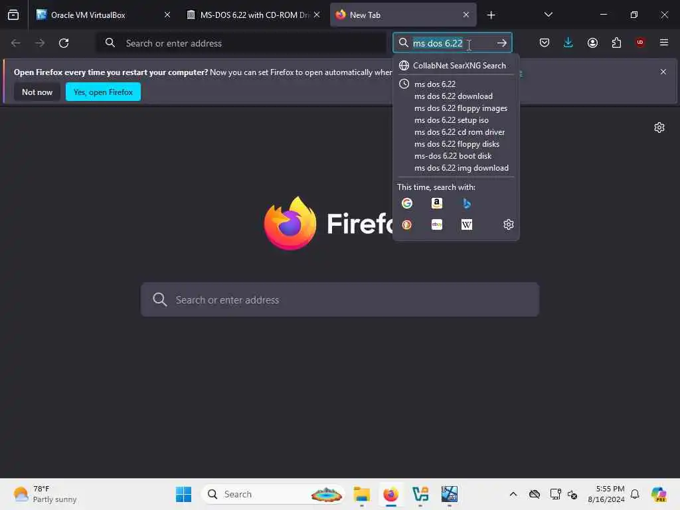This screenshot has width=680, height=510.
Task: Open Firefox from the taskbar
Action: (x=390, y=494)
